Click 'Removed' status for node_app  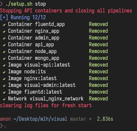point(98,51)
